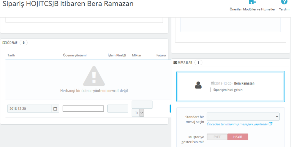Click the Miktar column header
The height and width of the screenshot is (147, 291).
(137, 55)
